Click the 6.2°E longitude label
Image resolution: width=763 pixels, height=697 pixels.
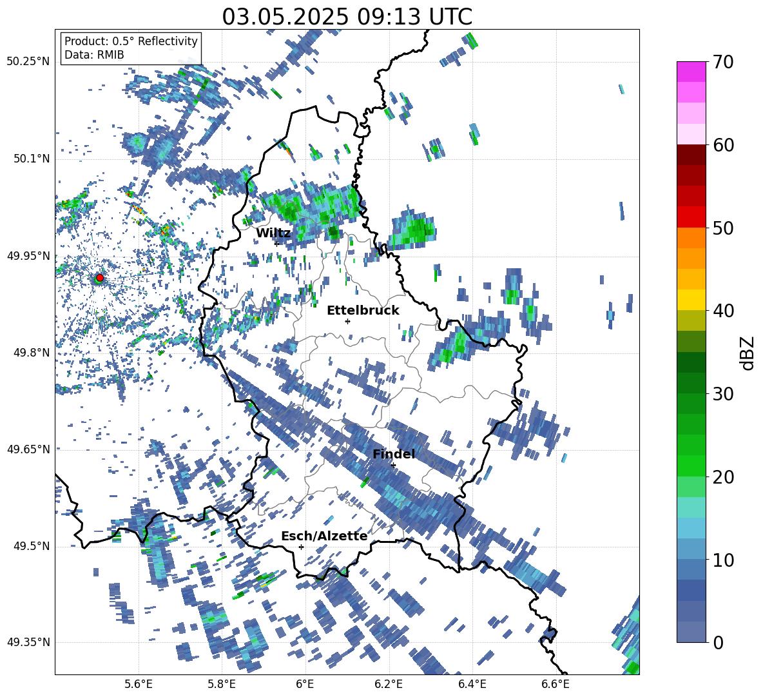(x=389, y=685)
